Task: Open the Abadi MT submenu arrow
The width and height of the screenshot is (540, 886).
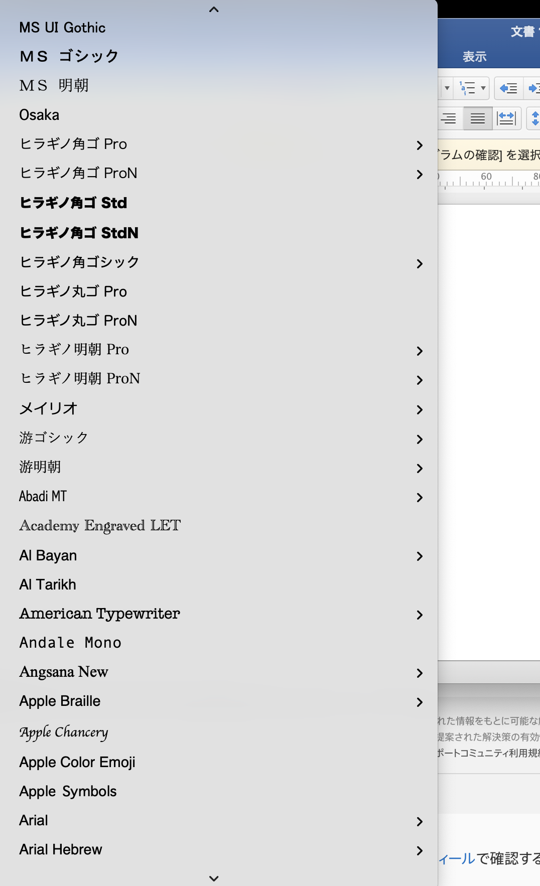Action: click(x=420, y=497)
